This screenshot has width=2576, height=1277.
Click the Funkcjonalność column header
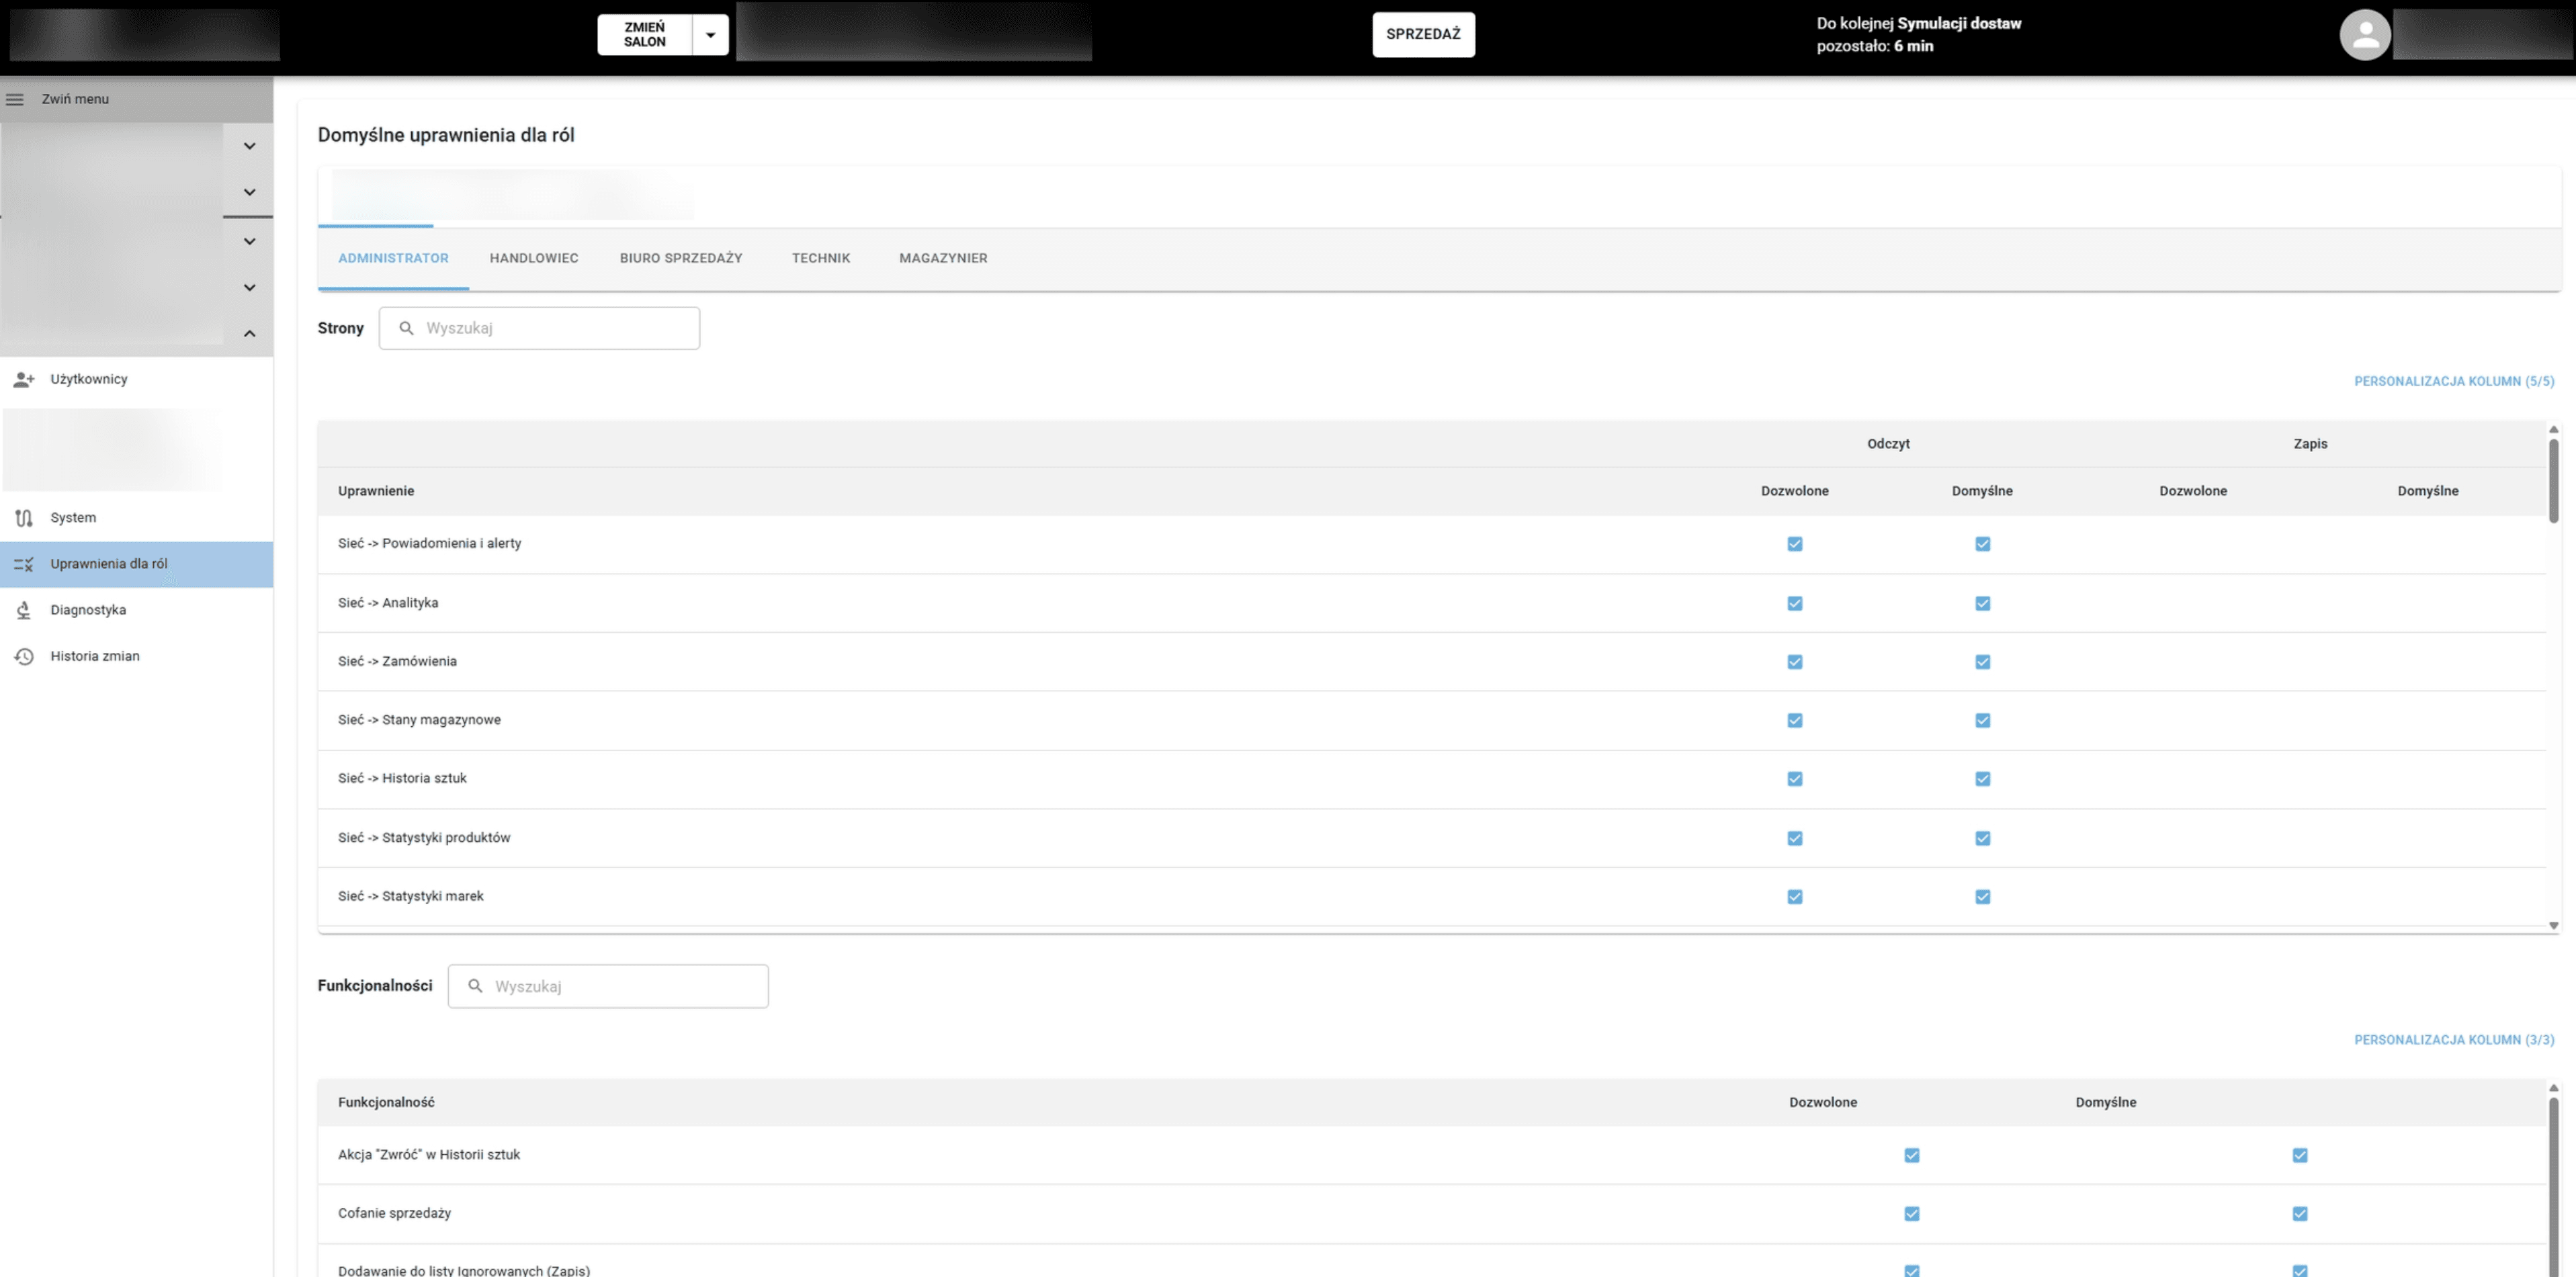click(x=386, y=1102)
